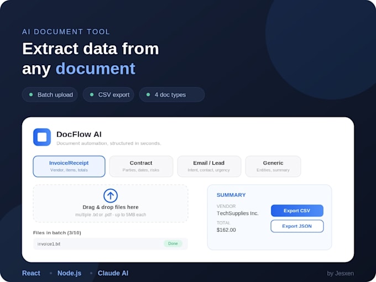Click the 4 doc types pill
The width and height of the screenshot is (376, 282).
pos(172,95)
